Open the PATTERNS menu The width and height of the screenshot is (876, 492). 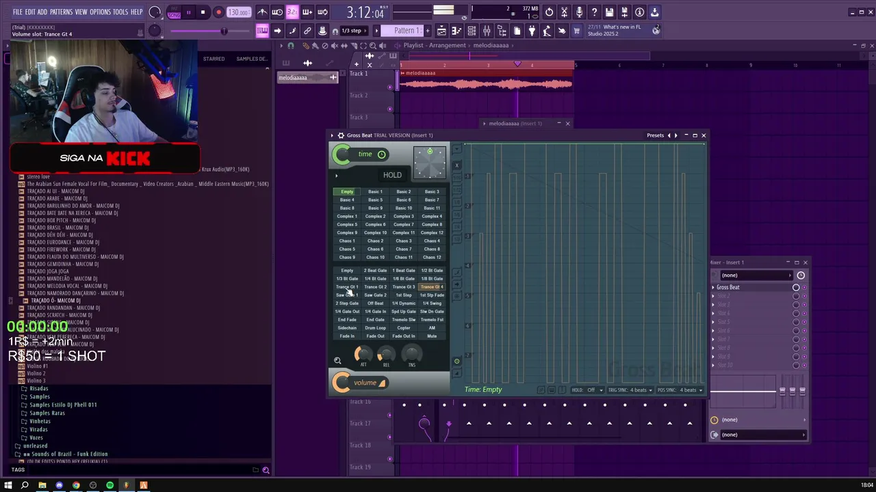coord(61,12)
